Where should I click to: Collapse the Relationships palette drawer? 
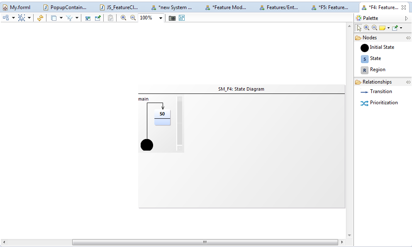pyautogui.click(x=373, y=82)
